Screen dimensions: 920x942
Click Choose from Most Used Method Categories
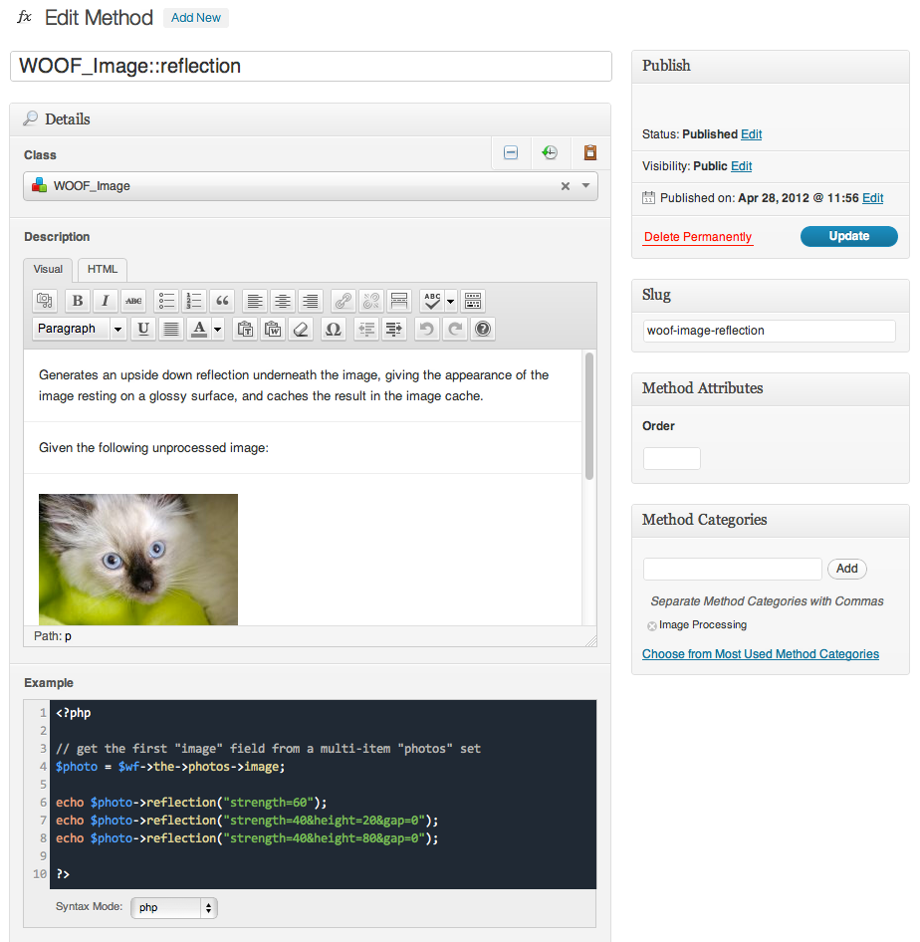click(x=761, y=654)
